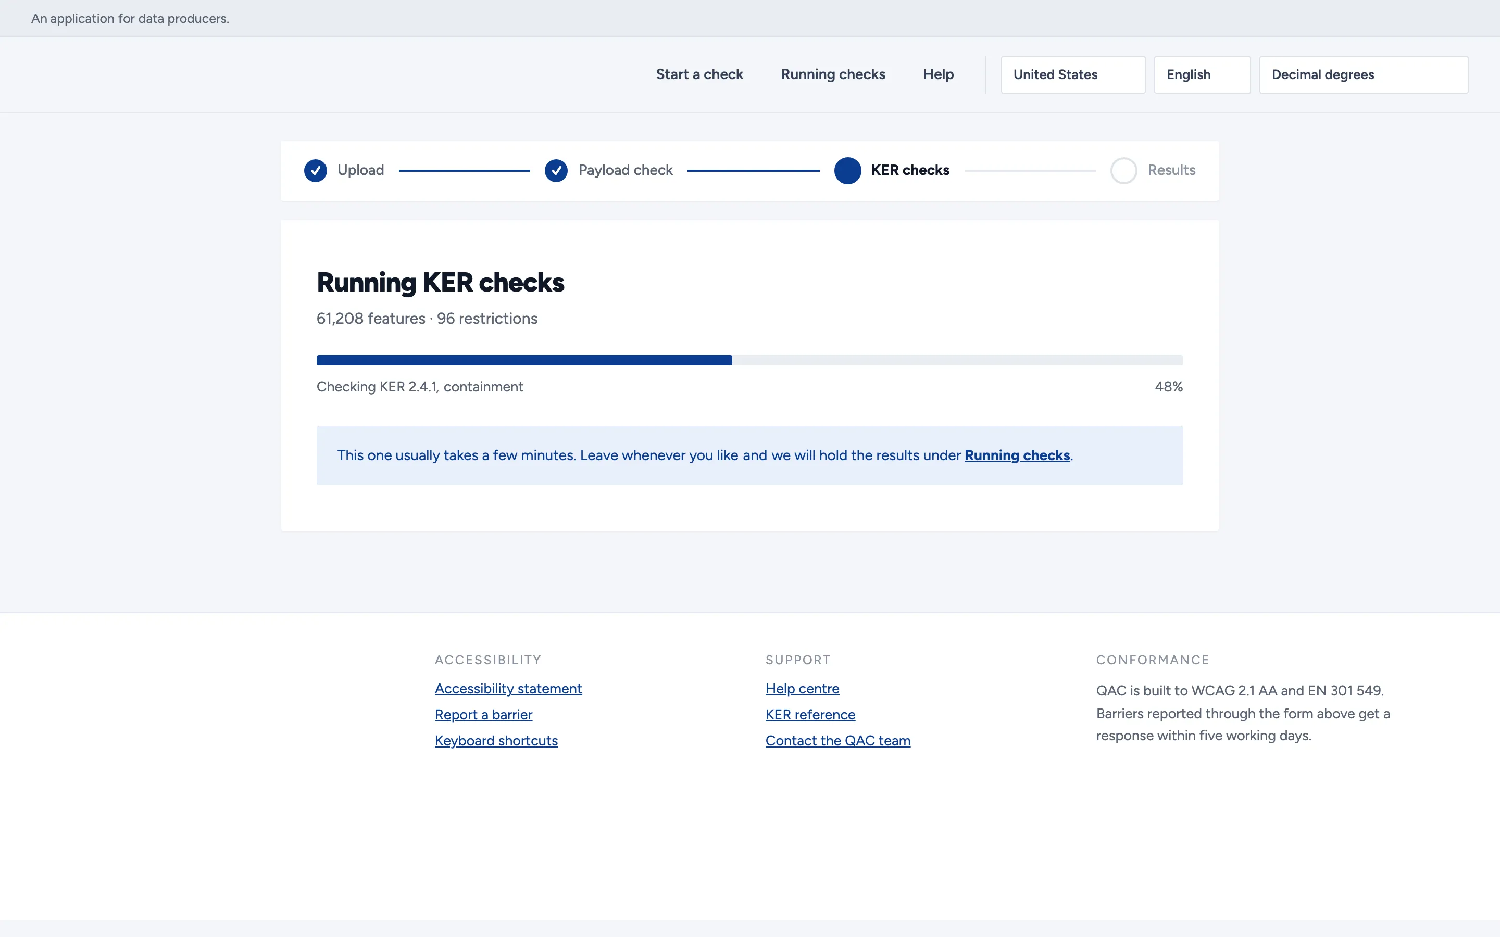Open the United States country dropdown
Screen dimensions: 1500x937
(1073, 75)
